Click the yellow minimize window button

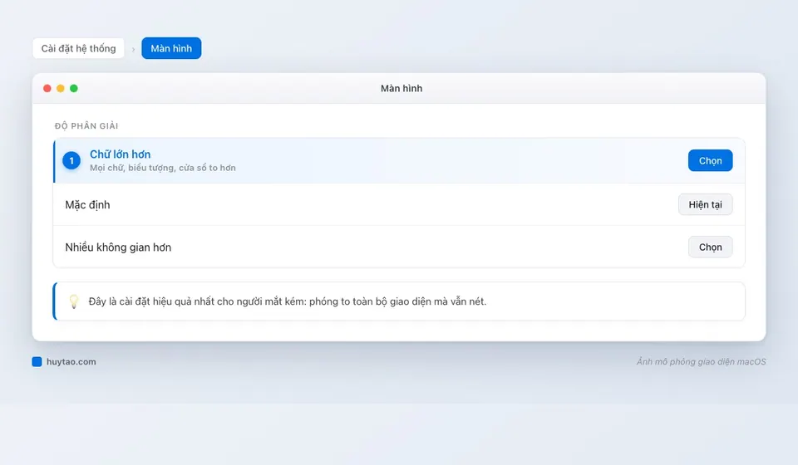(61, 88)
